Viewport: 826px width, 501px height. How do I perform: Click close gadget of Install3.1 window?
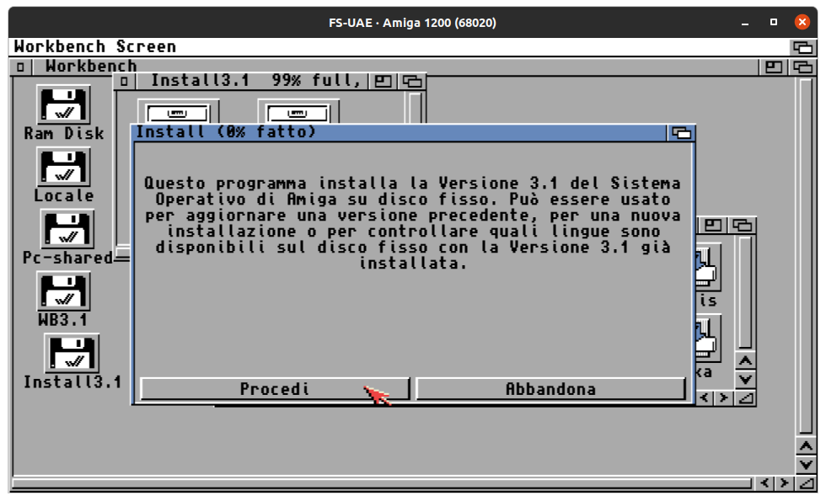tap(124, 81)
